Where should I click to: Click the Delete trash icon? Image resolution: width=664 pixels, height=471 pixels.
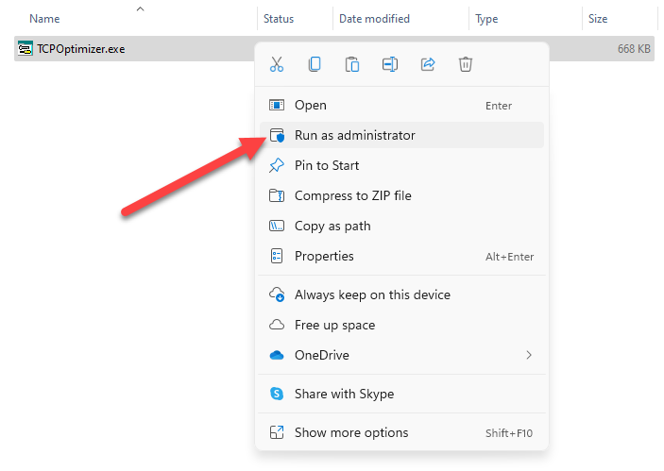pos(466,64)
